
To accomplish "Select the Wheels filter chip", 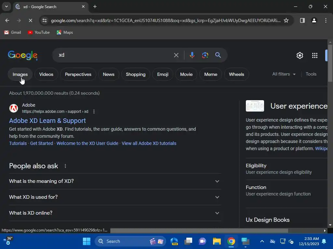I will [x=236, y=74].
